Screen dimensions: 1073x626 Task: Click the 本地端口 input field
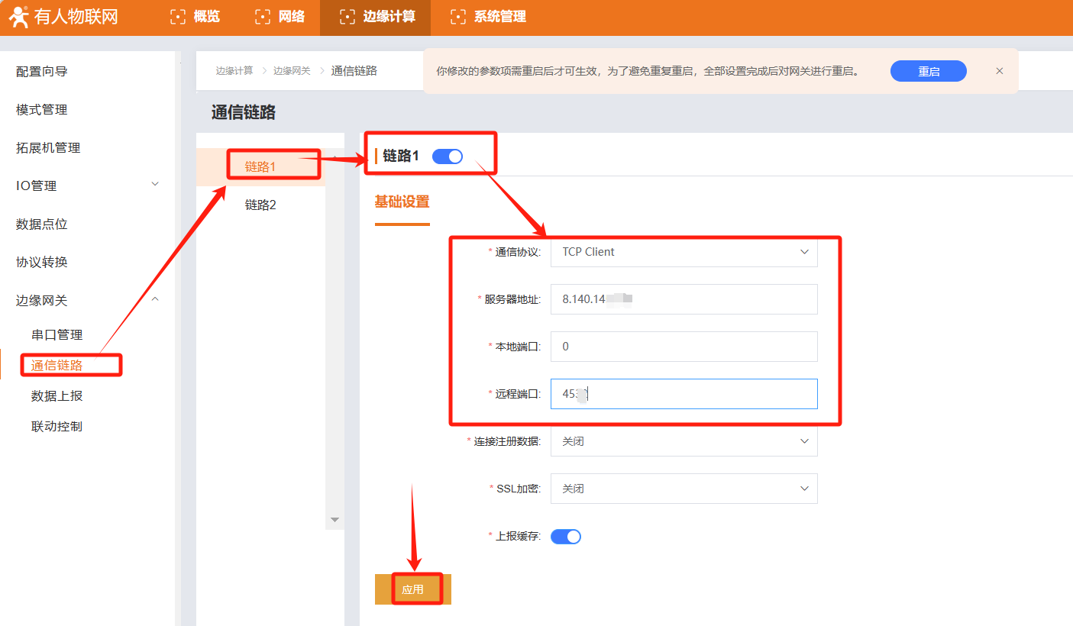point(684,347)
